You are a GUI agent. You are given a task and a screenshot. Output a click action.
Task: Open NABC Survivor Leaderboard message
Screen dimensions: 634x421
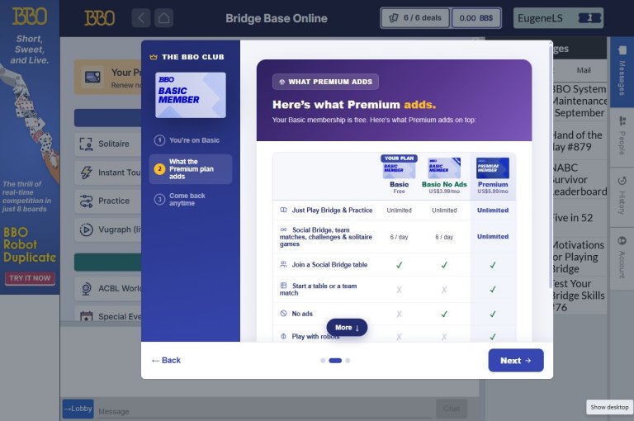[x=580, y=180]
